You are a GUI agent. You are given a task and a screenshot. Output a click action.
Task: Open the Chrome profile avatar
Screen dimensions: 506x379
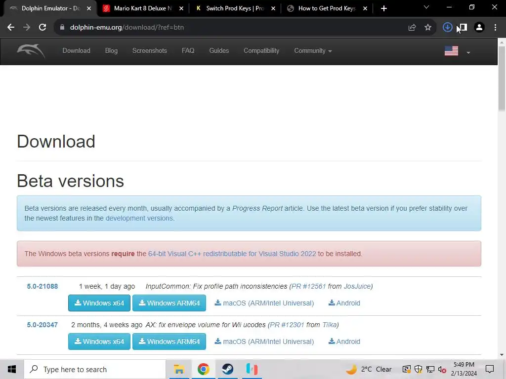pos(479,28)
